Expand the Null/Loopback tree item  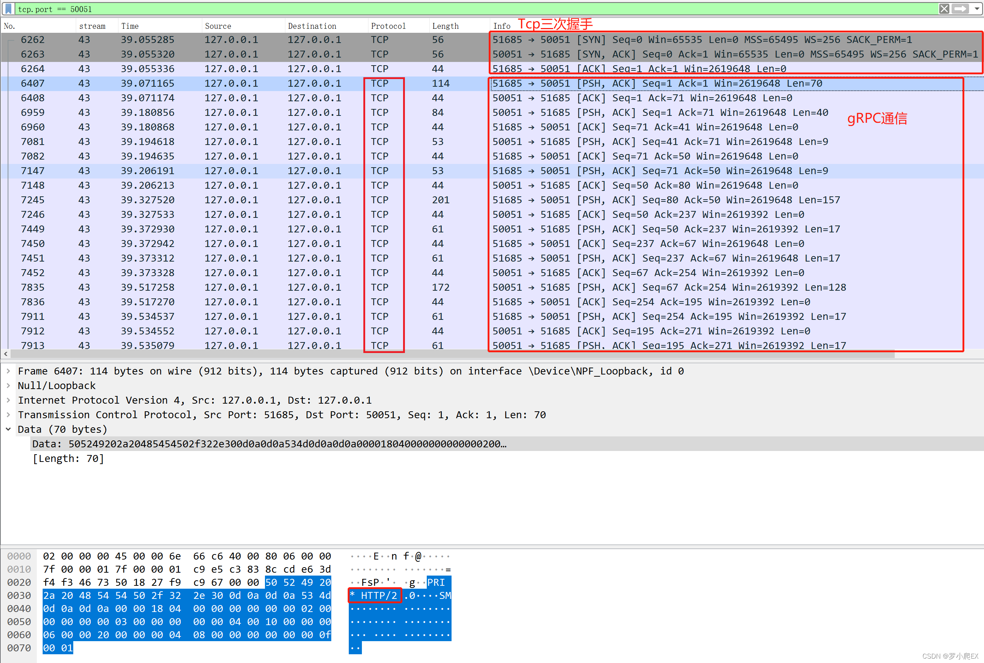pos(8,386)
